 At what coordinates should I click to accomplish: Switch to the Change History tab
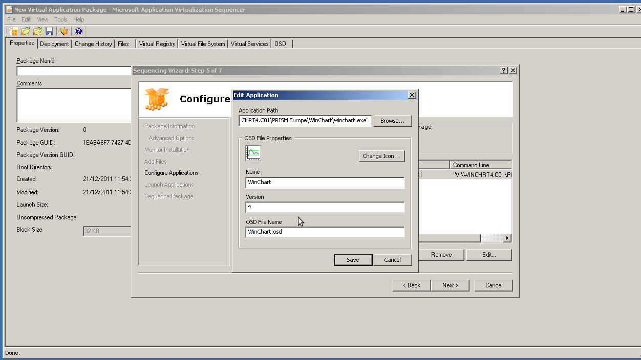coord(93,44)
